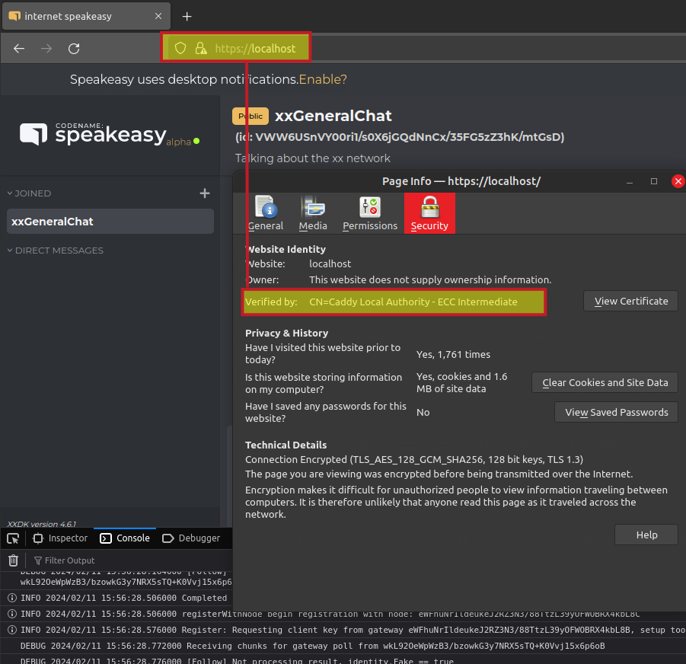Click Clear Cookies and Site Data
686x664 pixels.
(x=605, y=383)
